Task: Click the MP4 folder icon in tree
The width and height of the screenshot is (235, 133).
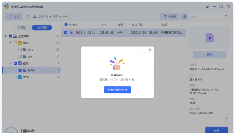Action: pyautogui.click(x=25, y=70)
